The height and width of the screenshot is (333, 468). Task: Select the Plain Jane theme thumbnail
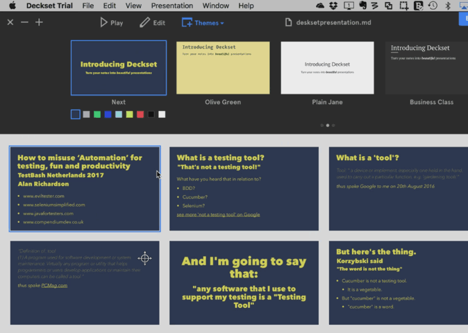coord(327,68)
